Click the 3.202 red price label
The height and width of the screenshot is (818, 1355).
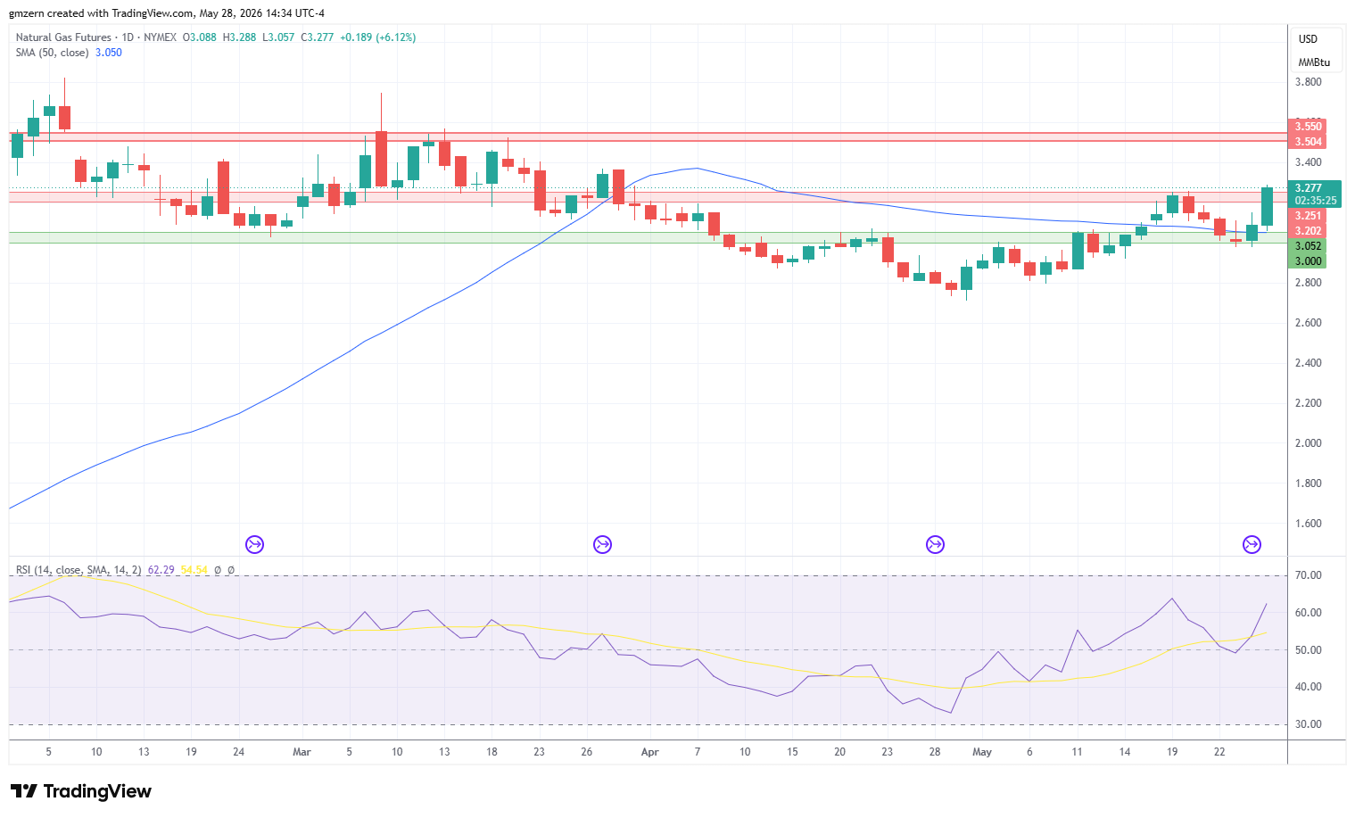1308,231
